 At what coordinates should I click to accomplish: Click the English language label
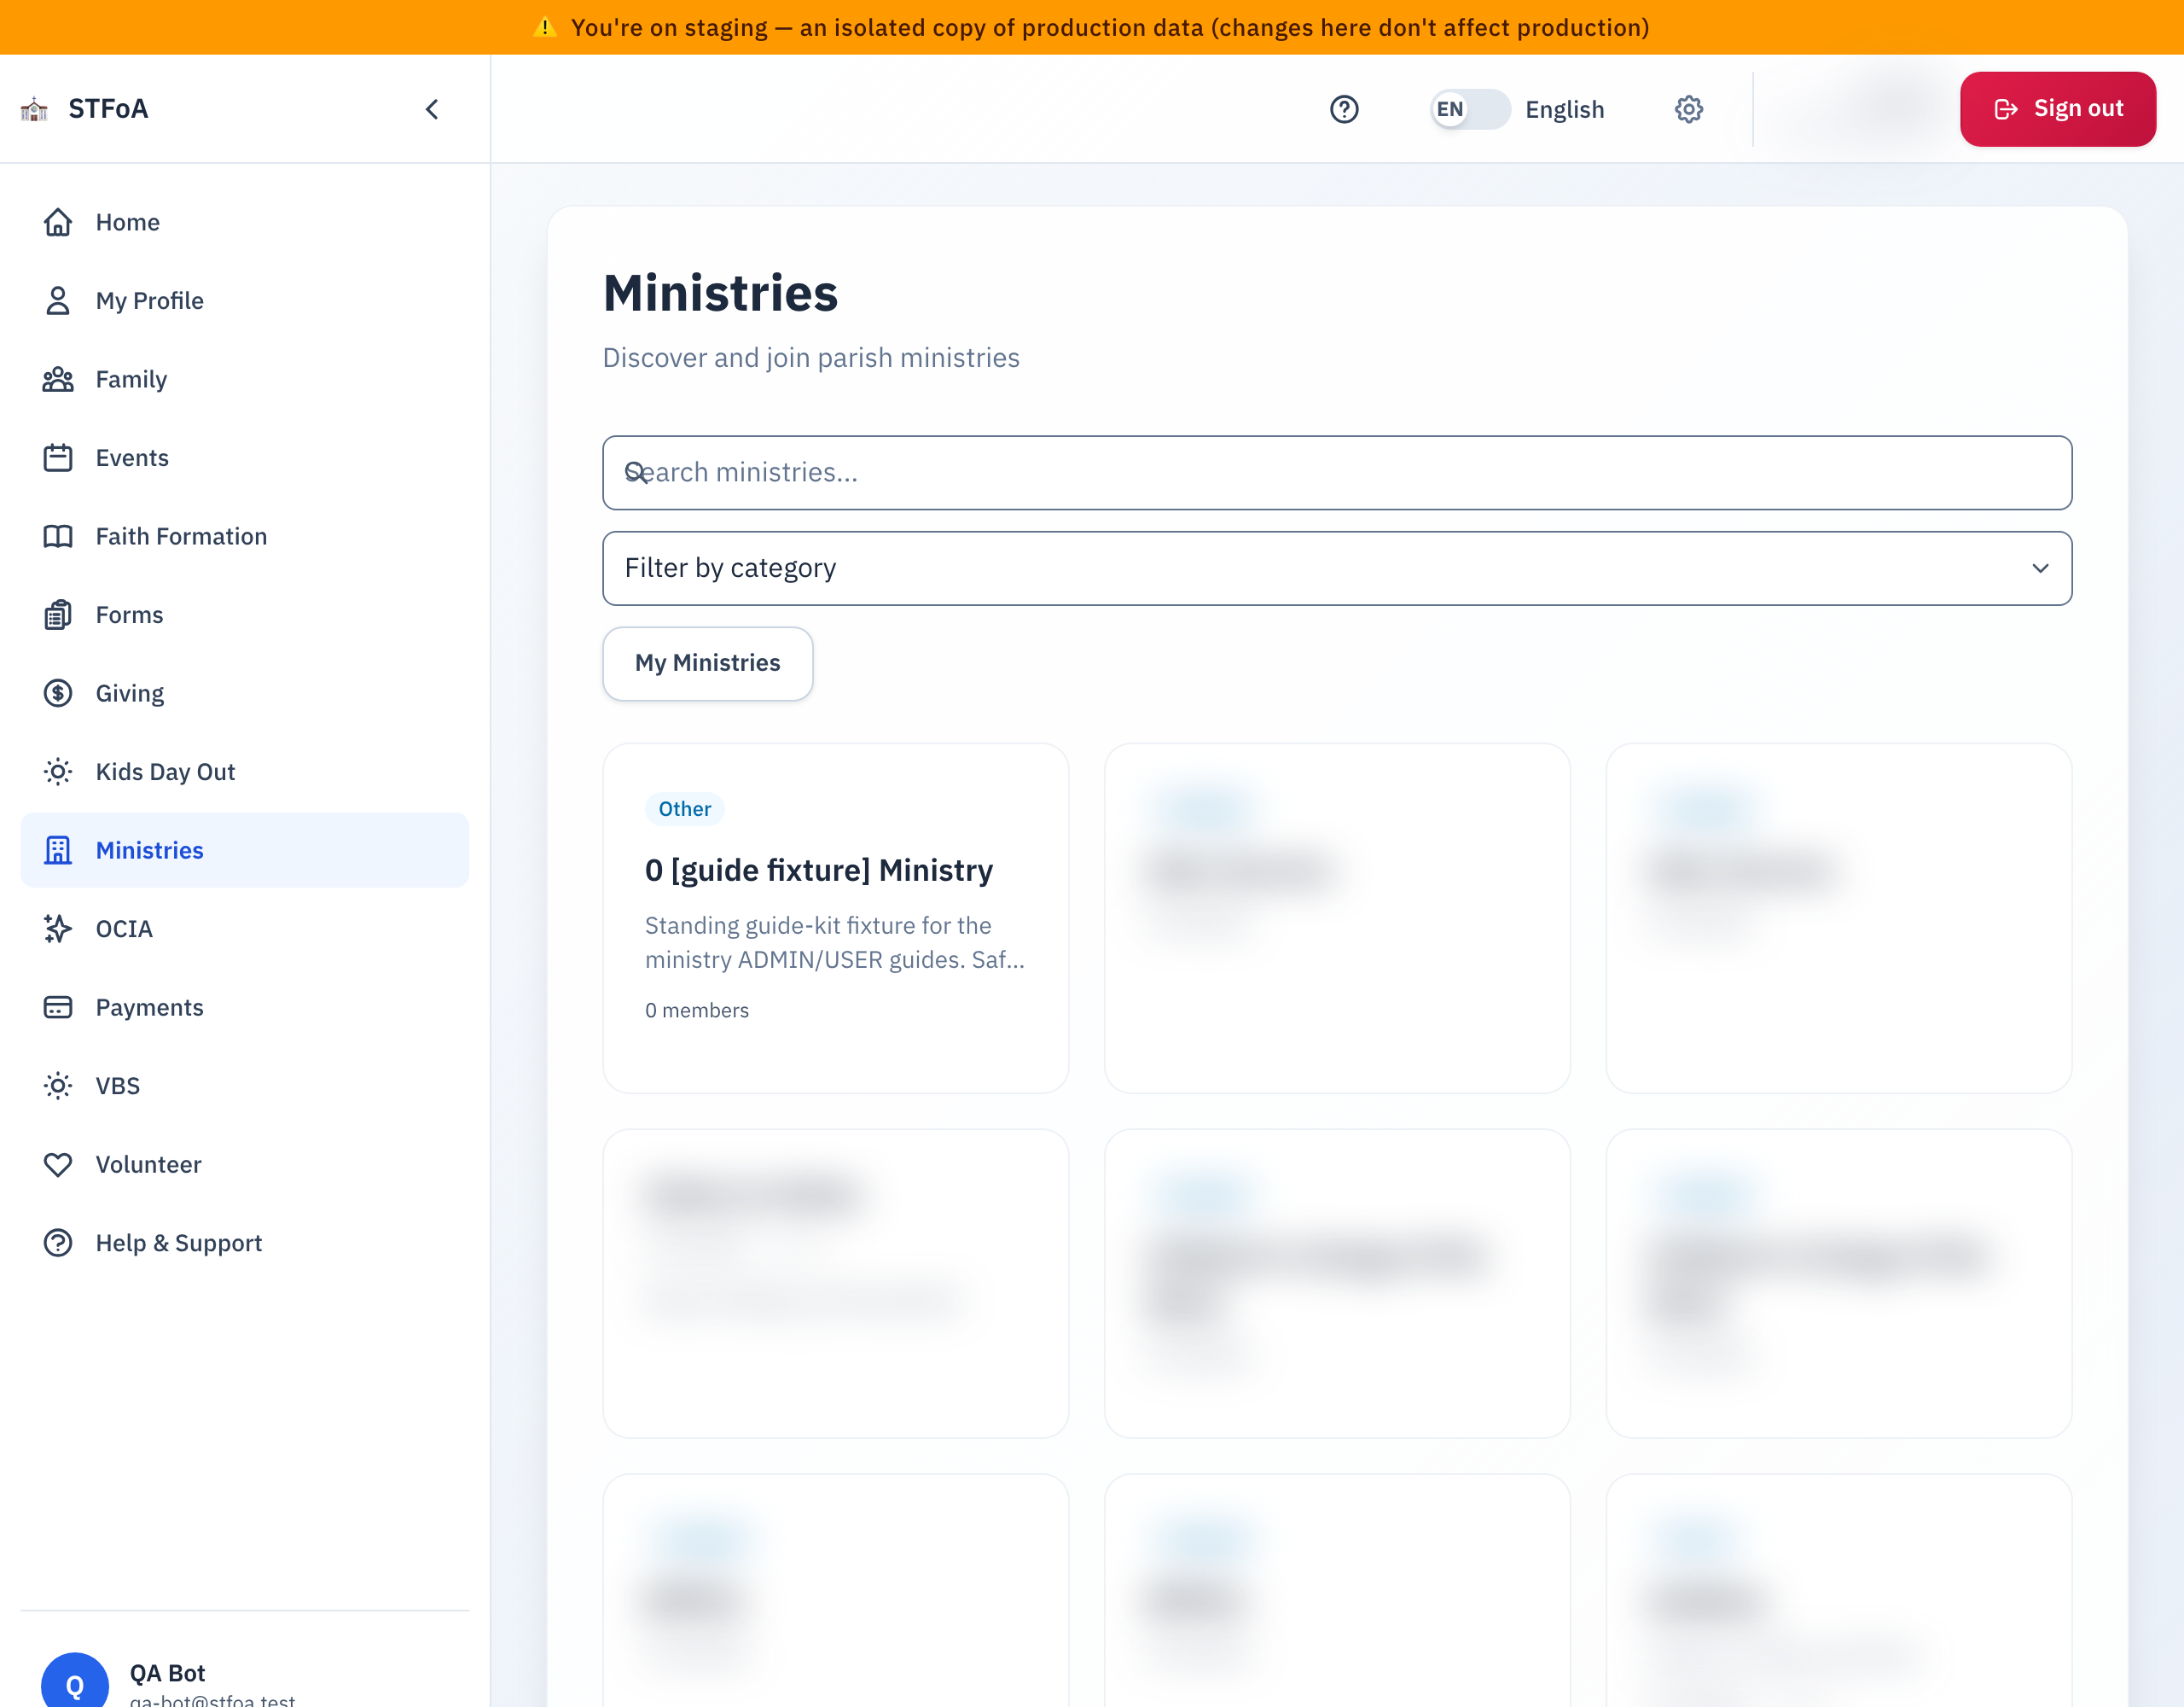click(1564, 109)
